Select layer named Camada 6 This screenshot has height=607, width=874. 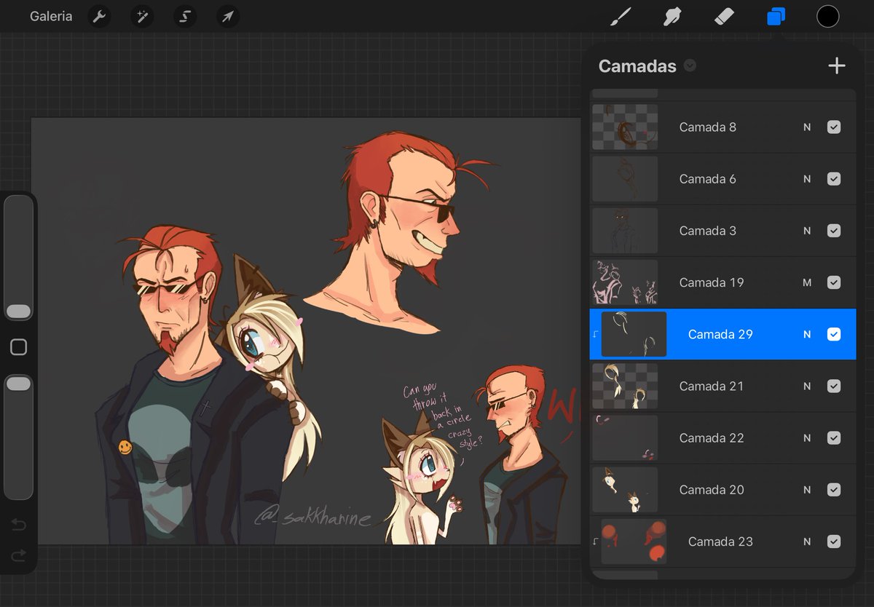708,178
